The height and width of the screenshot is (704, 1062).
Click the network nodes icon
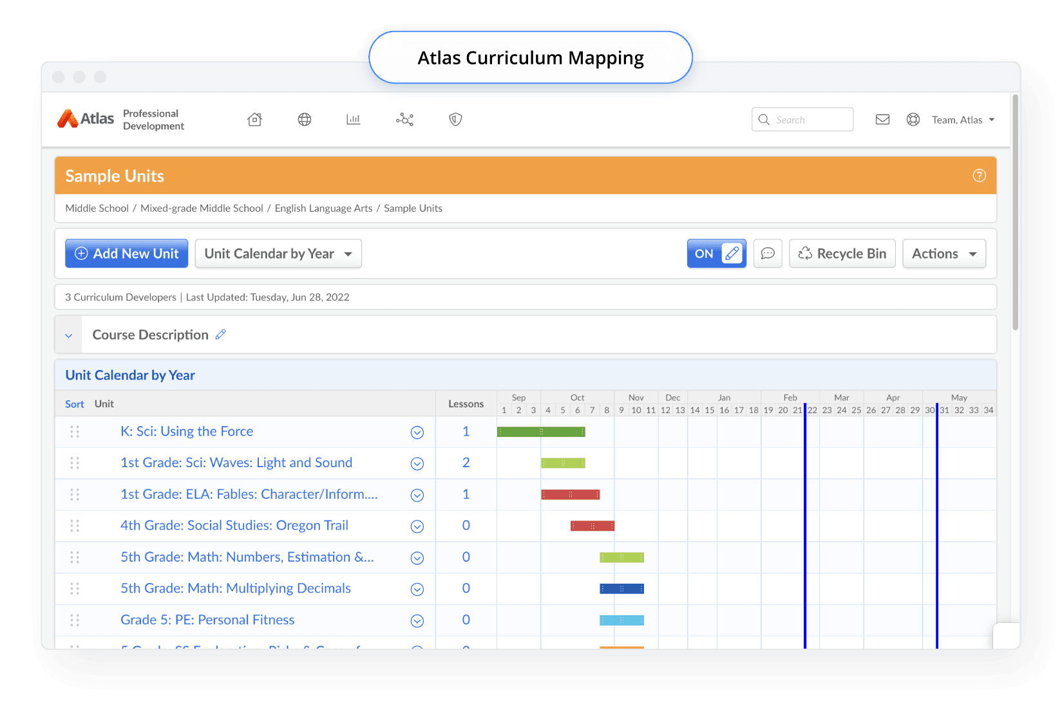tap(404, 120)
